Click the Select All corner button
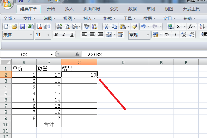The image size is (207, 138). click(6, 62)
